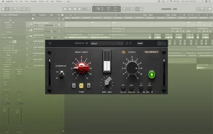Open the Navigate menu in the menu bar
Viewport: 213px width, 134px height.
tap(34, 1)
